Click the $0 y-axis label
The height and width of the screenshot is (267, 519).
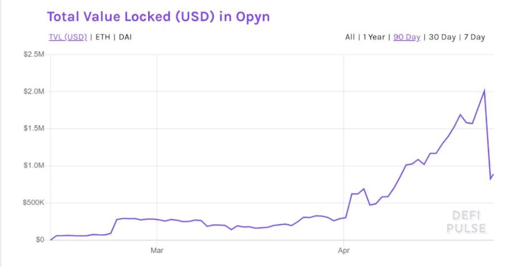40,240
